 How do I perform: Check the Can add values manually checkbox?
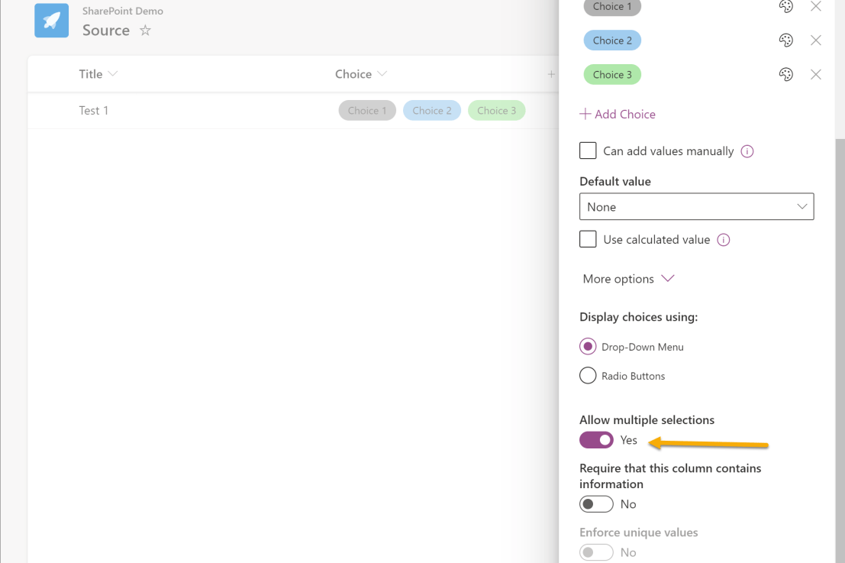pos(588,150)
